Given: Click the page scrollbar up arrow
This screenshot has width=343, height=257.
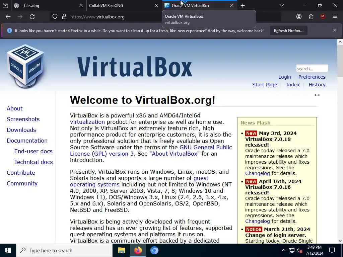Looking at the screenshot, I should [x=340, y=42].
